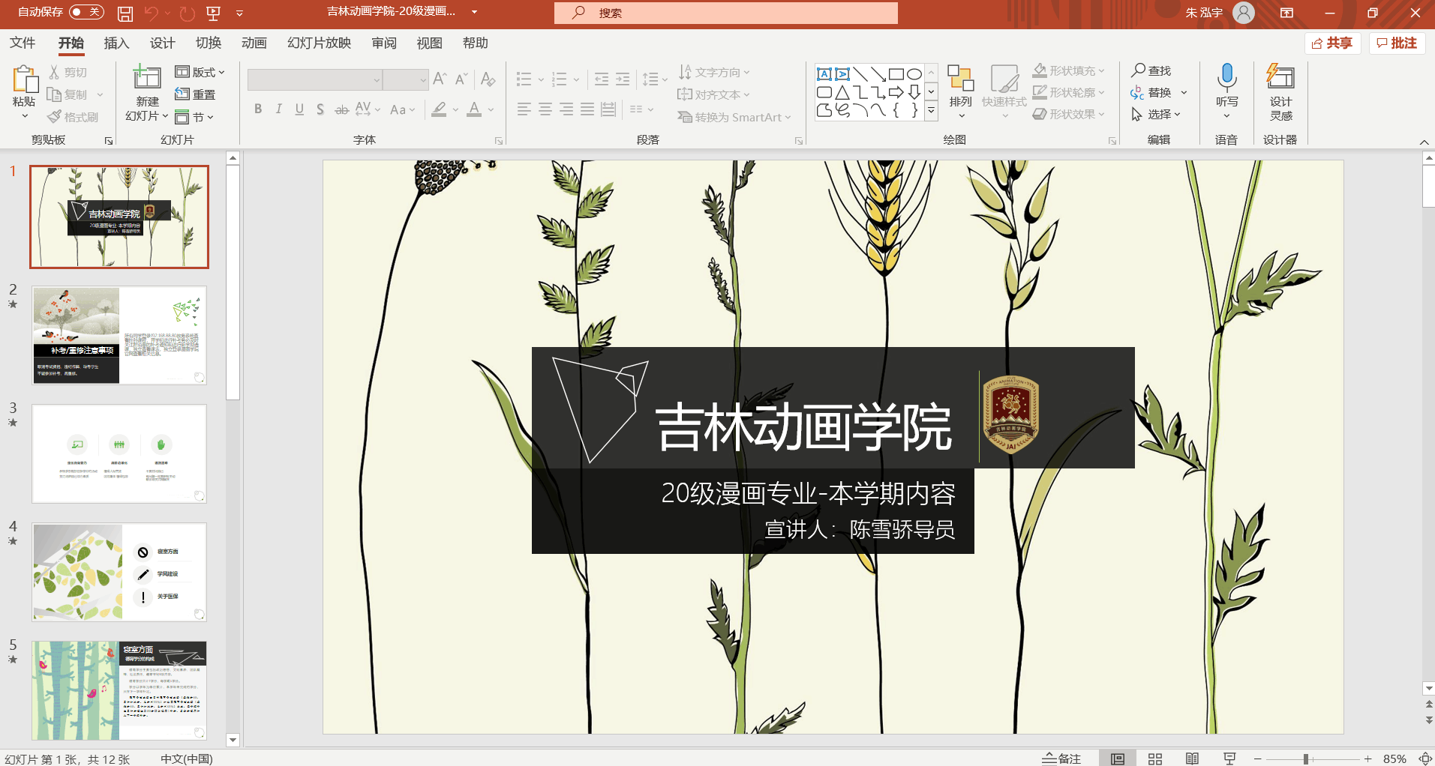Click Copy (复制) button

(x=67, y=94)
